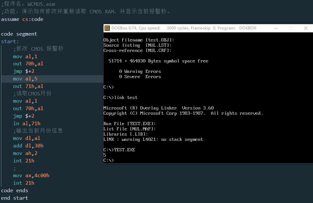Click the highlighted line 'mov al,5'
This screenshot has height=203, width=313.
[x=25, y=79]
